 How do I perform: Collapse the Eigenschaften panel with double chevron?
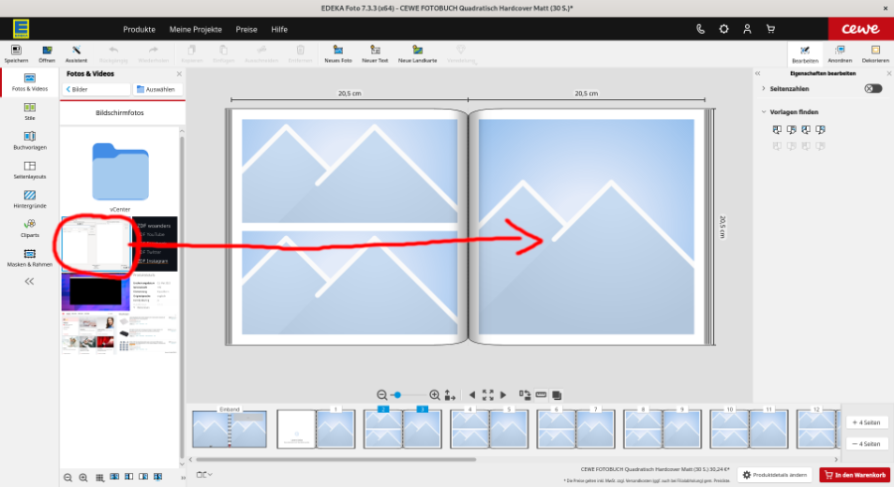pos(758,73)
